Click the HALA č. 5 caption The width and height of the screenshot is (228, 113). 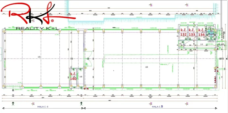point(158,107)
